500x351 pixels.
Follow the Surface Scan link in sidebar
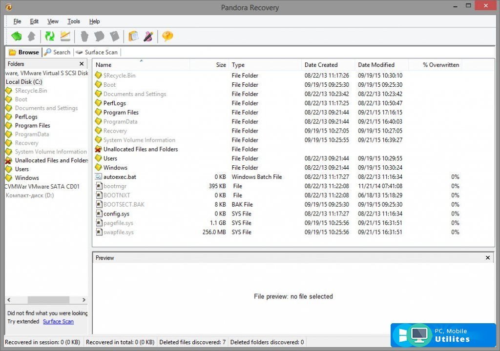58,321
